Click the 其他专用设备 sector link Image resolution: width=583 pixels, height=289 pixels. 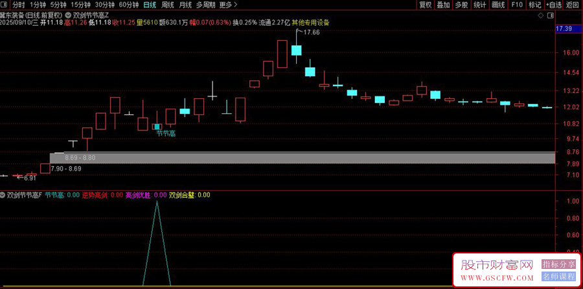pyautogui.click(x=310, y=22)
